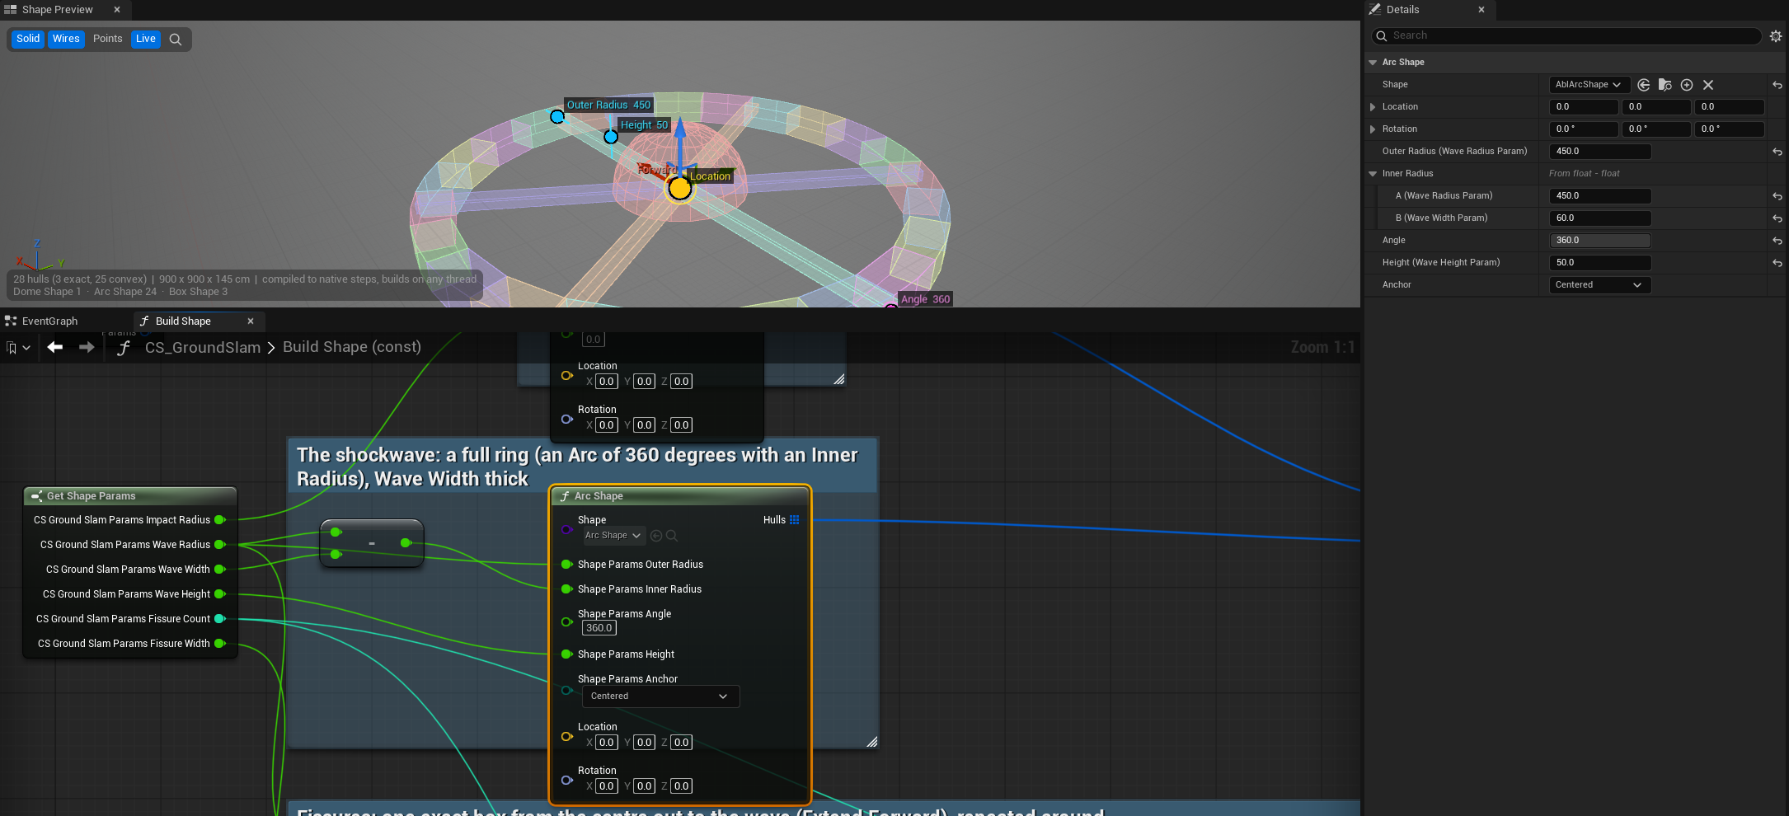1789x816 pixels.
Task: Select the Shape Preview tab
Action: click(57, 10)
